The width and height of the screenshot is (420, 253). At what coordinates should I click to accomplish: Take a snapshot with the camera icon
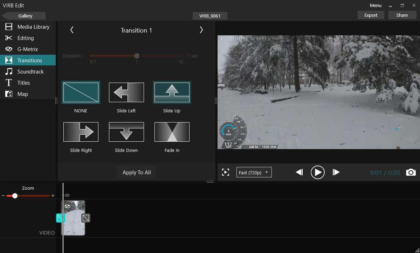pos(411,172)
